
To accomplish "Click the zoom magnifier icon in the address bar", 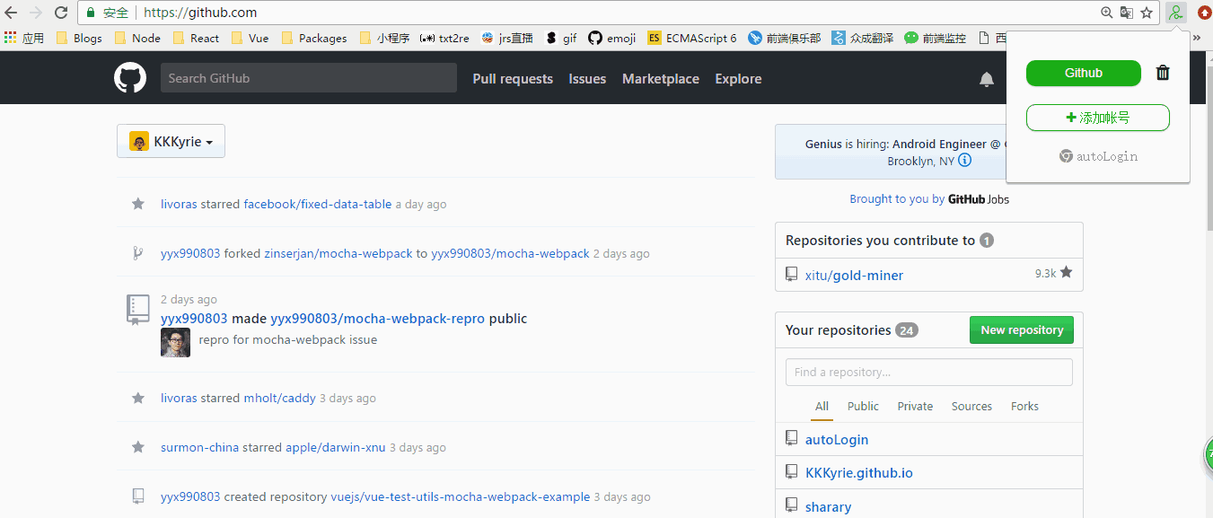I will (x=1107, y=13).
